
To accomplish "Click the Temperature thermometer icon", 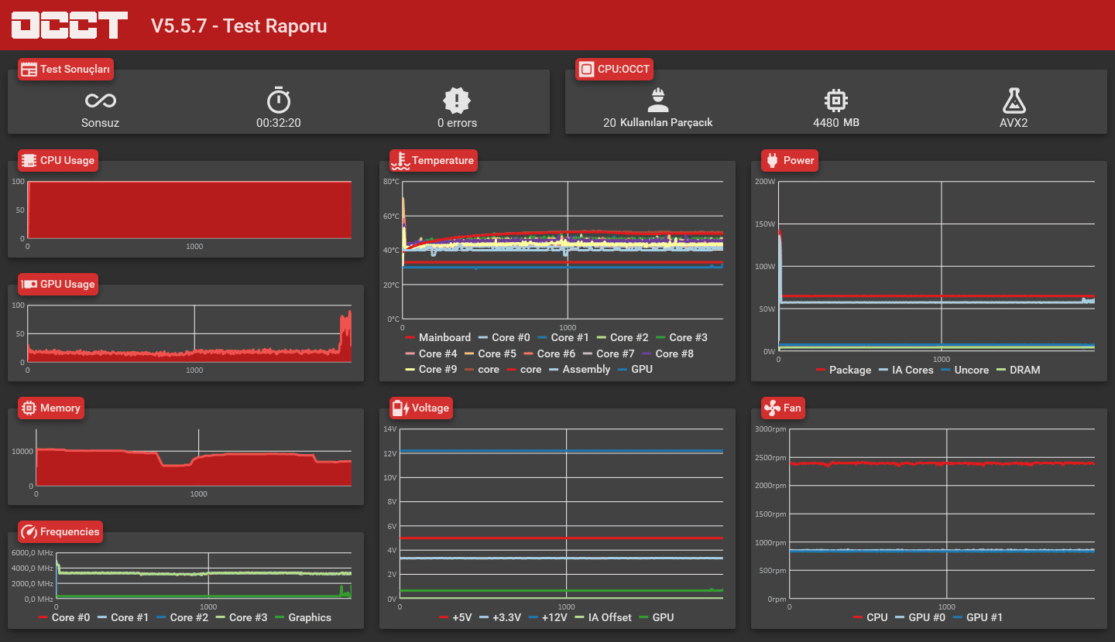I will [400, 160].
